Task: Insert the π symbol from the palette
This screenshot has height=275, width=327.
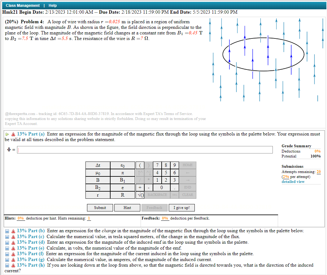Action: (123, 173)
